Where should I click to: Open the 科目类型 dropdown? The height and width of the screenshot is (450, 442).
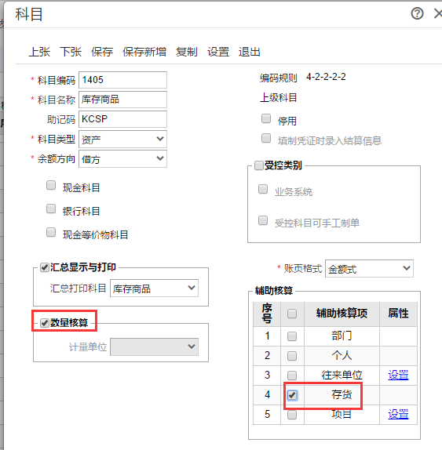point(122,140)
